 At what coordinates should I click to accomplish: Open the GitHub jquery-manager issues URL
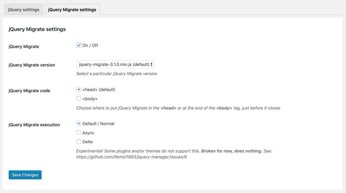[x=131, y=157]
